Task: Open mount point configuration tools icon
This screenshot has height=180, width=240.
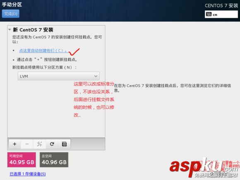Action: click(x=39, y=144)
